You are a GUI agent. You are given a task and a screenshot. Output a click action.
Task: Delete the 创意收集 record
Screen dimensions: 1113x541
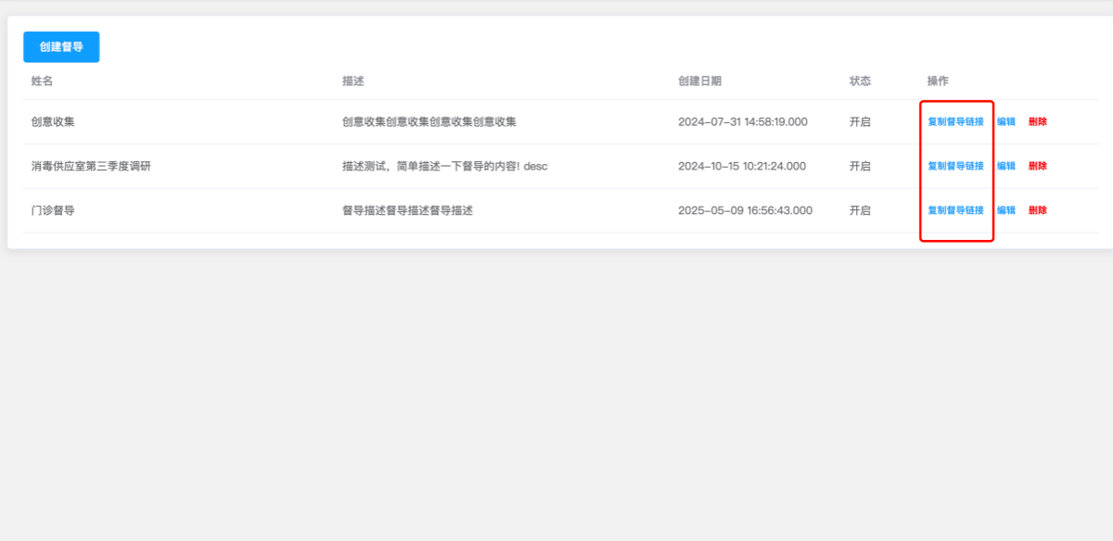1037,121
